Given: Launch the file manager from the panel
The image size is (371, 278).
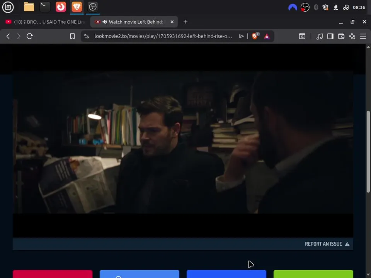Looking at the screenshot, I should coord(29,7).
